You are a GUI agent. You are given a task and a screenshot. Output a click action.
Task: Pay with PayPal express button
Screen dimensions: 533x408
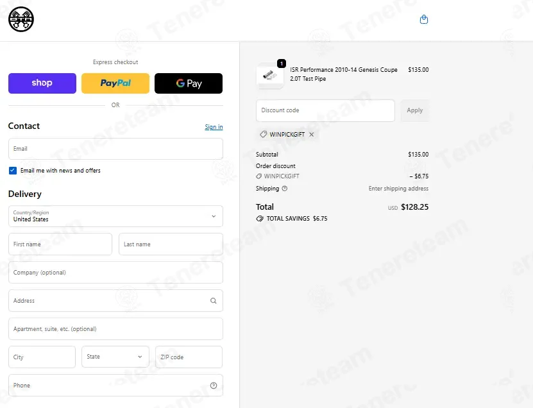[x=115, y=83]
